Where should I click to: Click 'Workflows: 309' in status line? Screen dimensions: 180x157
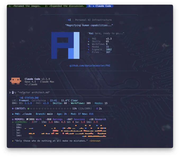click(81, 103)
